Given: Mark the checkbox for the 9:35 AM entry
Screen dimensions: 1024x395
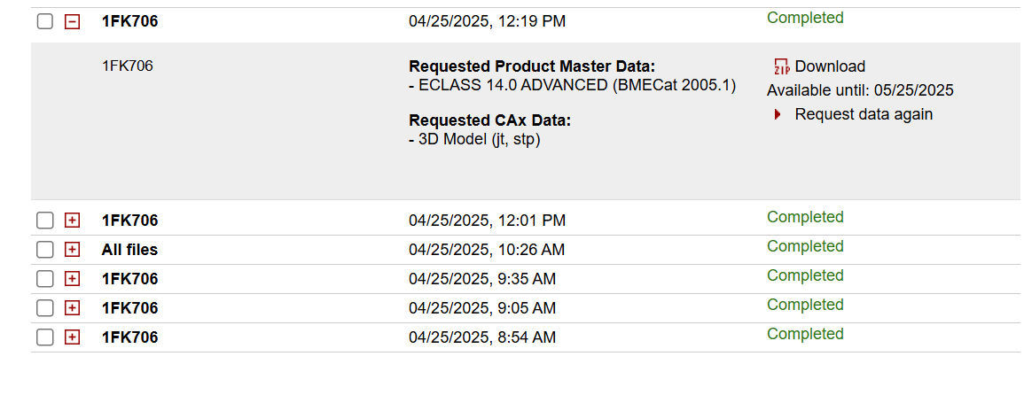Looking at the screenshot, I should (x=45, y=279).
